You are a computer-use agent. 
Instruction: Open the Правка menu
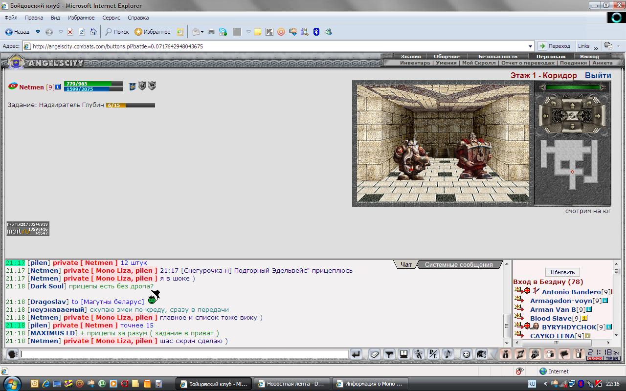[x=34, y=18]
